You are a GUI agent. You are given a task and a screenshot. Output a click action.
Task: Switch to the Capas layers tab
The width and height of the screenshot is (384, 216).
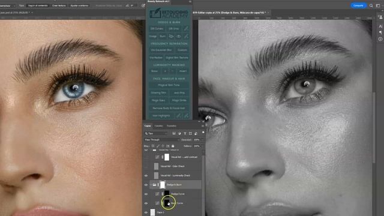click(148, 126)
